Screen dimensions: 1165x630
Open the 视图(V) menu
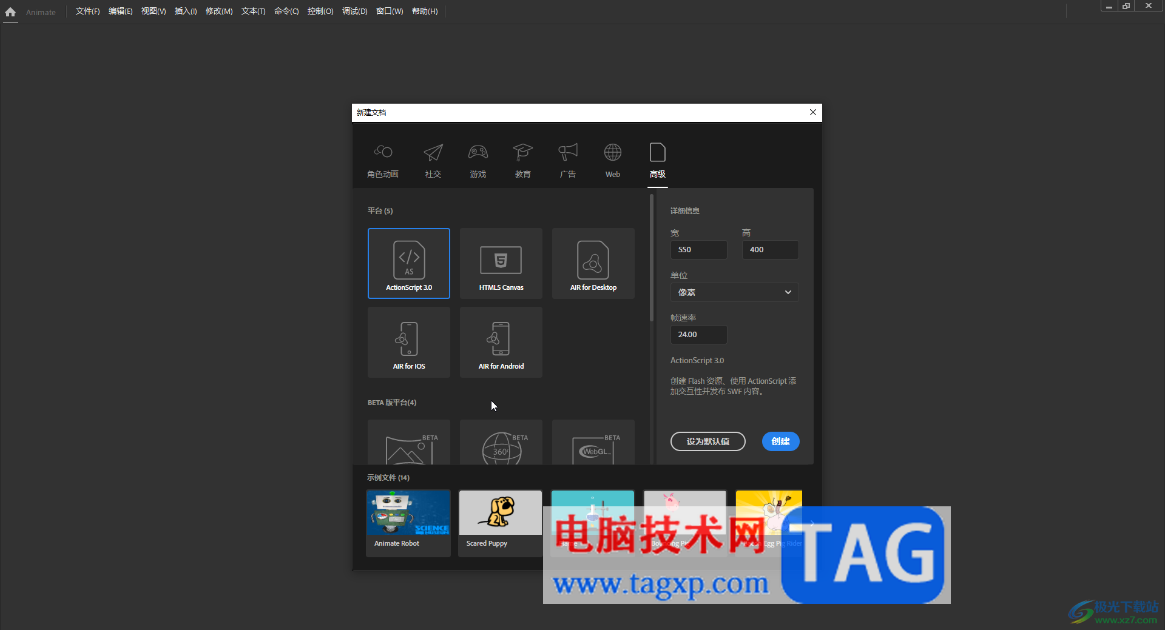(153, 12)
